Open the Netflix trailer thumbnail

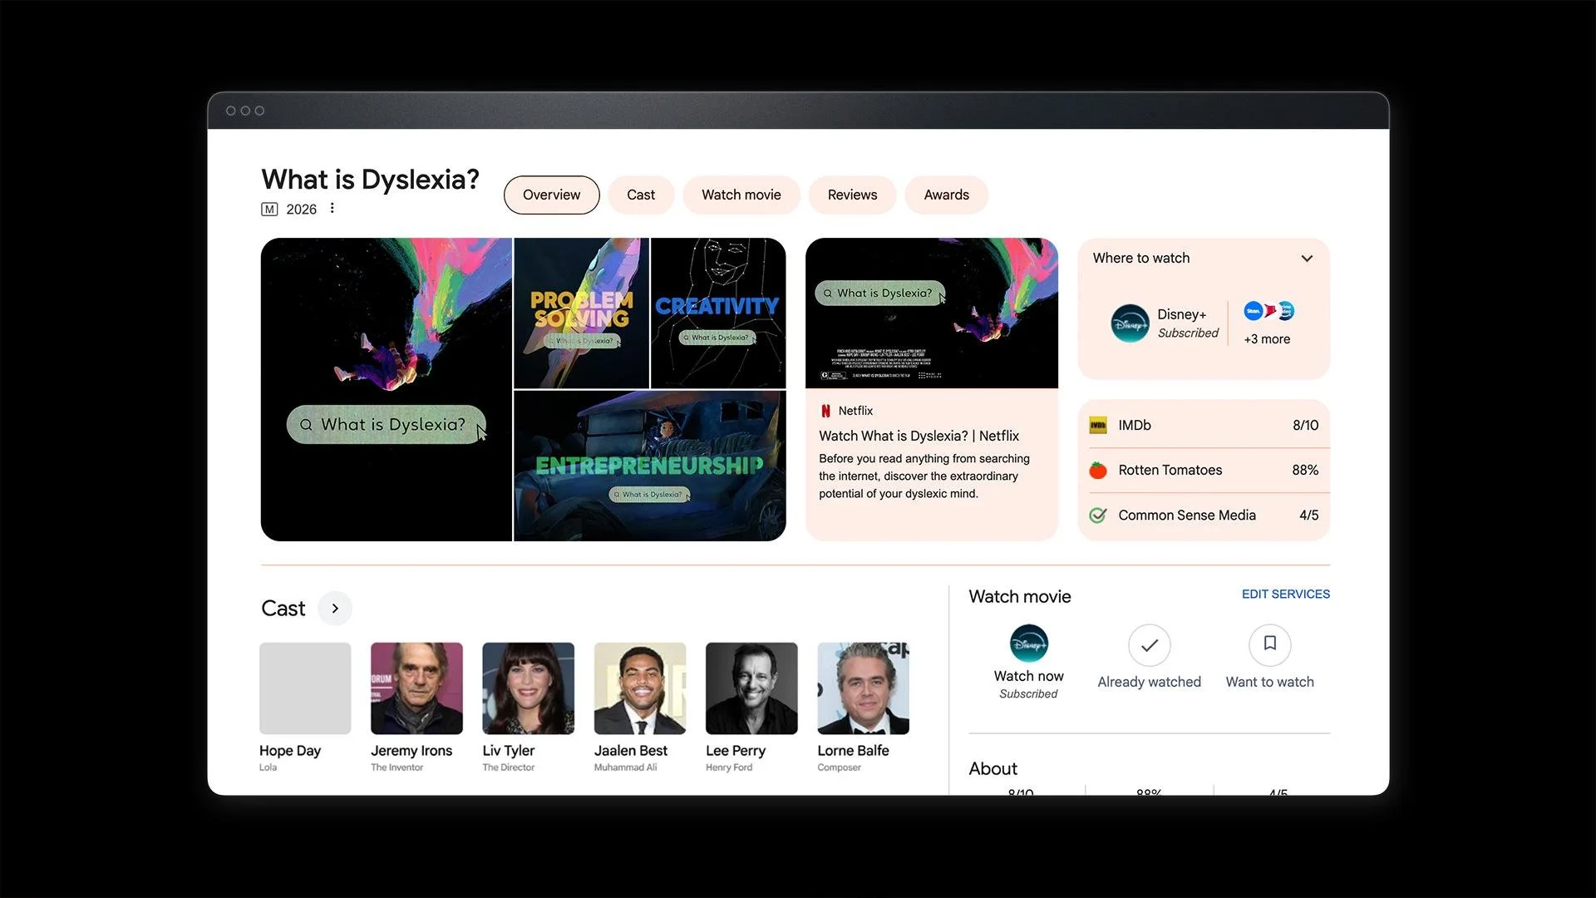point(932,313)
